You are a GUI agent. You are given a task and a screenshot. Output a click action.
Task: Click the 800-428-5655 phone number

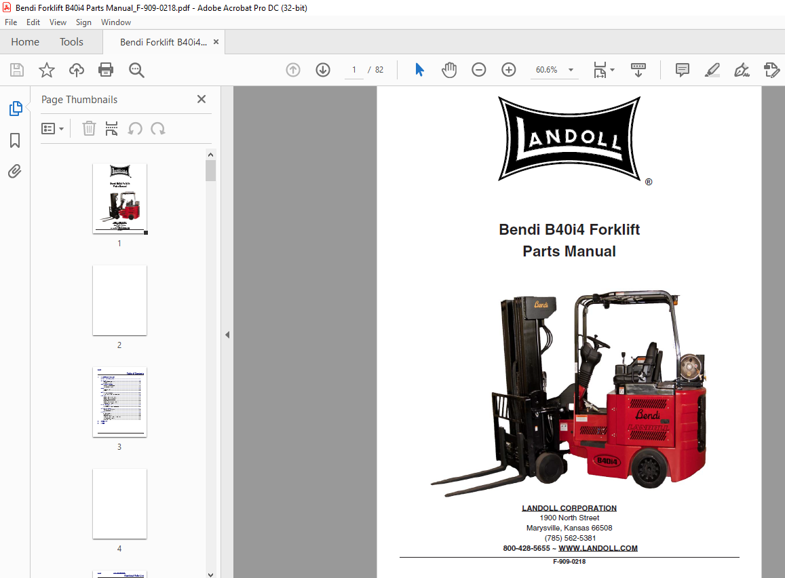coord(526,548)
